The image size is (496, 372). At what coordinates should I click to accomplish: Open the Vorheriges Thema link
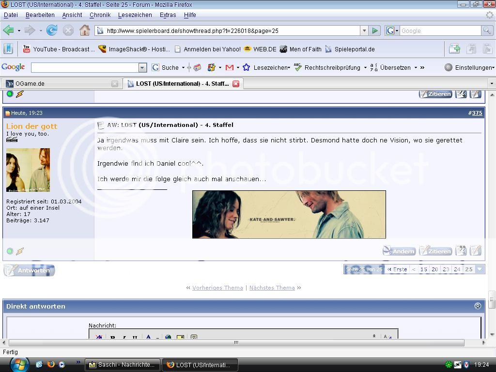(x=217, y=288)
